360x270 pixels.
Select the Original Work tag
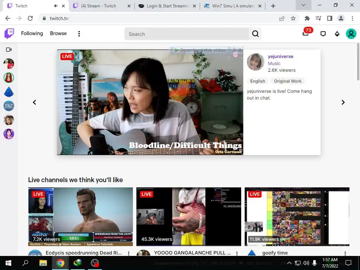[288, 81]
